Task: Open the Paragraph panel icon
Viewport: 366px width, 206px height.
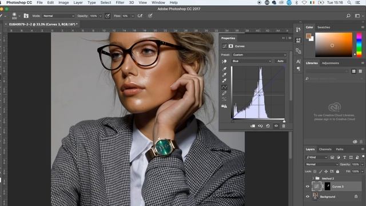Action: click(299, 69)
